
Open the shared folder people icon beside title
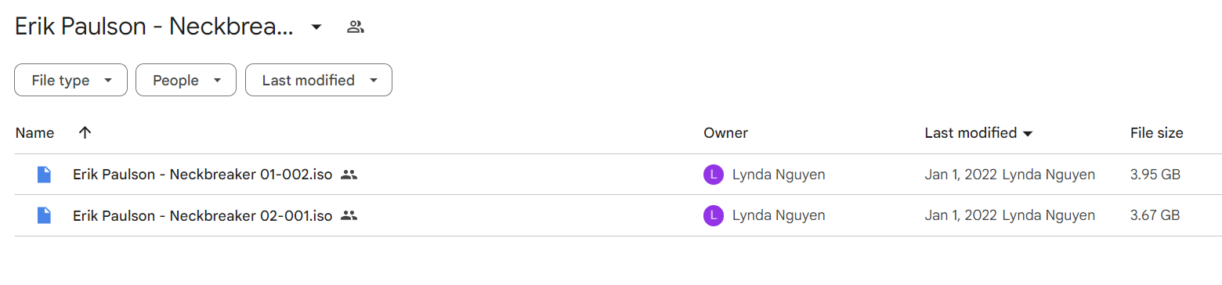pyautogui.click(x=356, y=27)
